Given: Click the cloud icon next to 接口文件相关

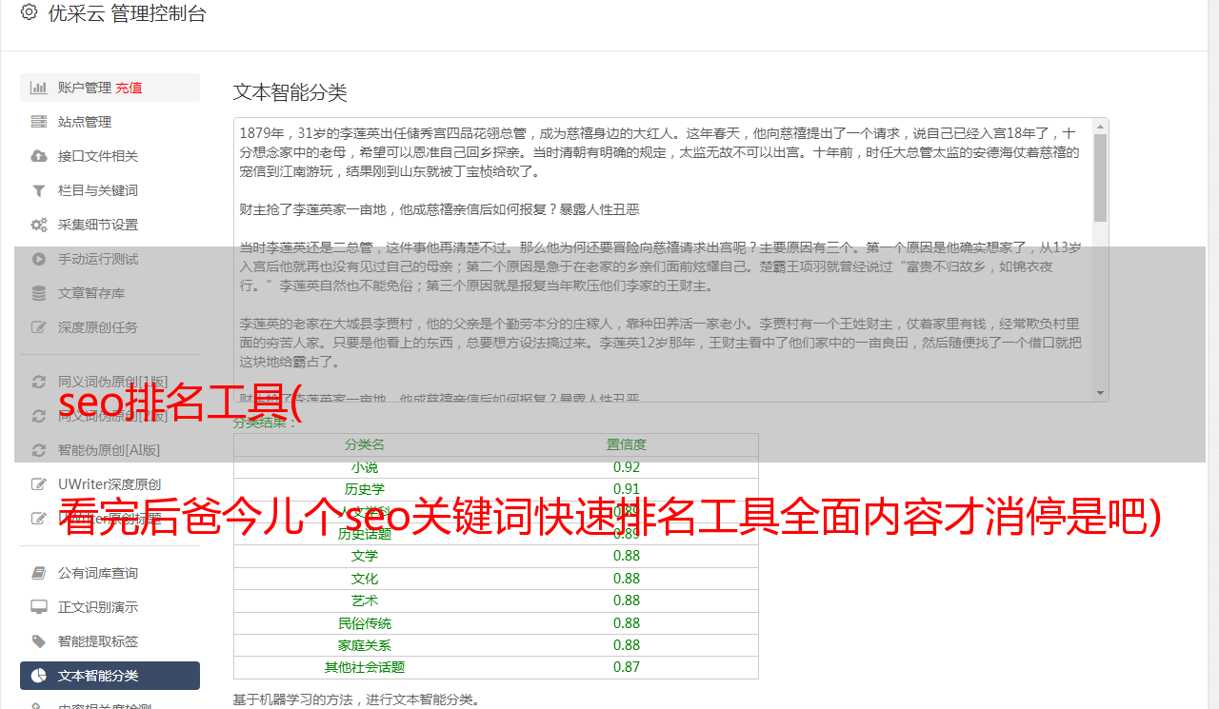Looking at the screenshot, I should pyautogui.click(x=39, y=156).
